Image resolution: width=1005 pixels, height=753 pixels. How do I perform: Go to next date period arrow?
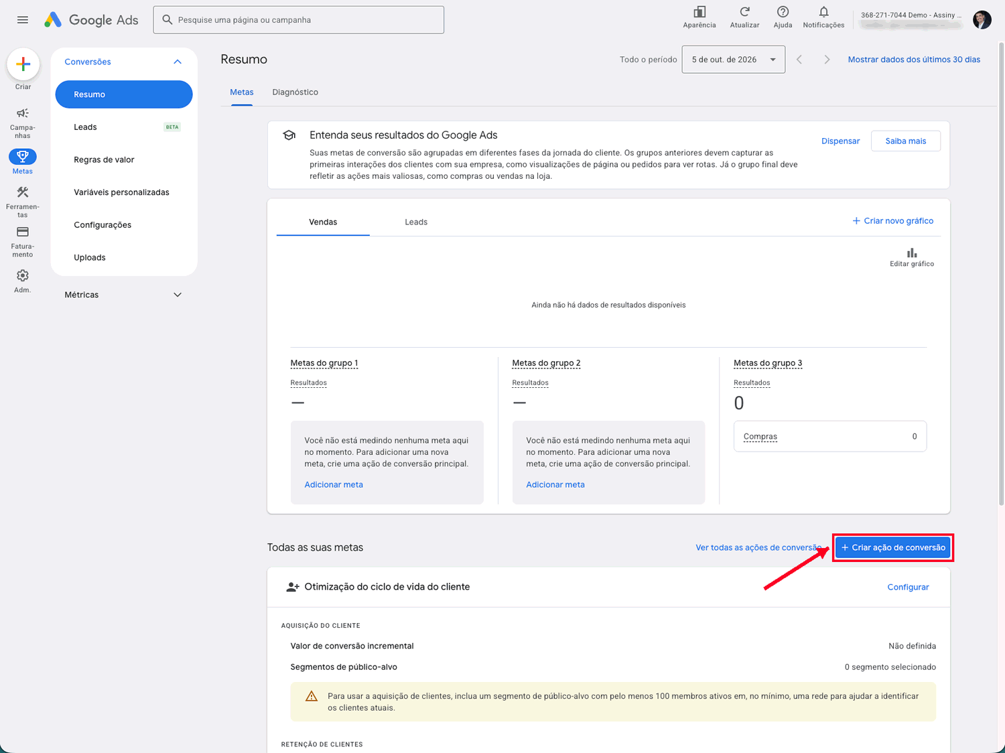pyautogui.click(x=827, y=60)
